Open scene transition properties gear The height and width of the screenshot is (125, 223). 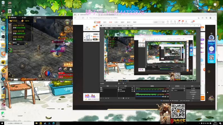click(184, 88)
